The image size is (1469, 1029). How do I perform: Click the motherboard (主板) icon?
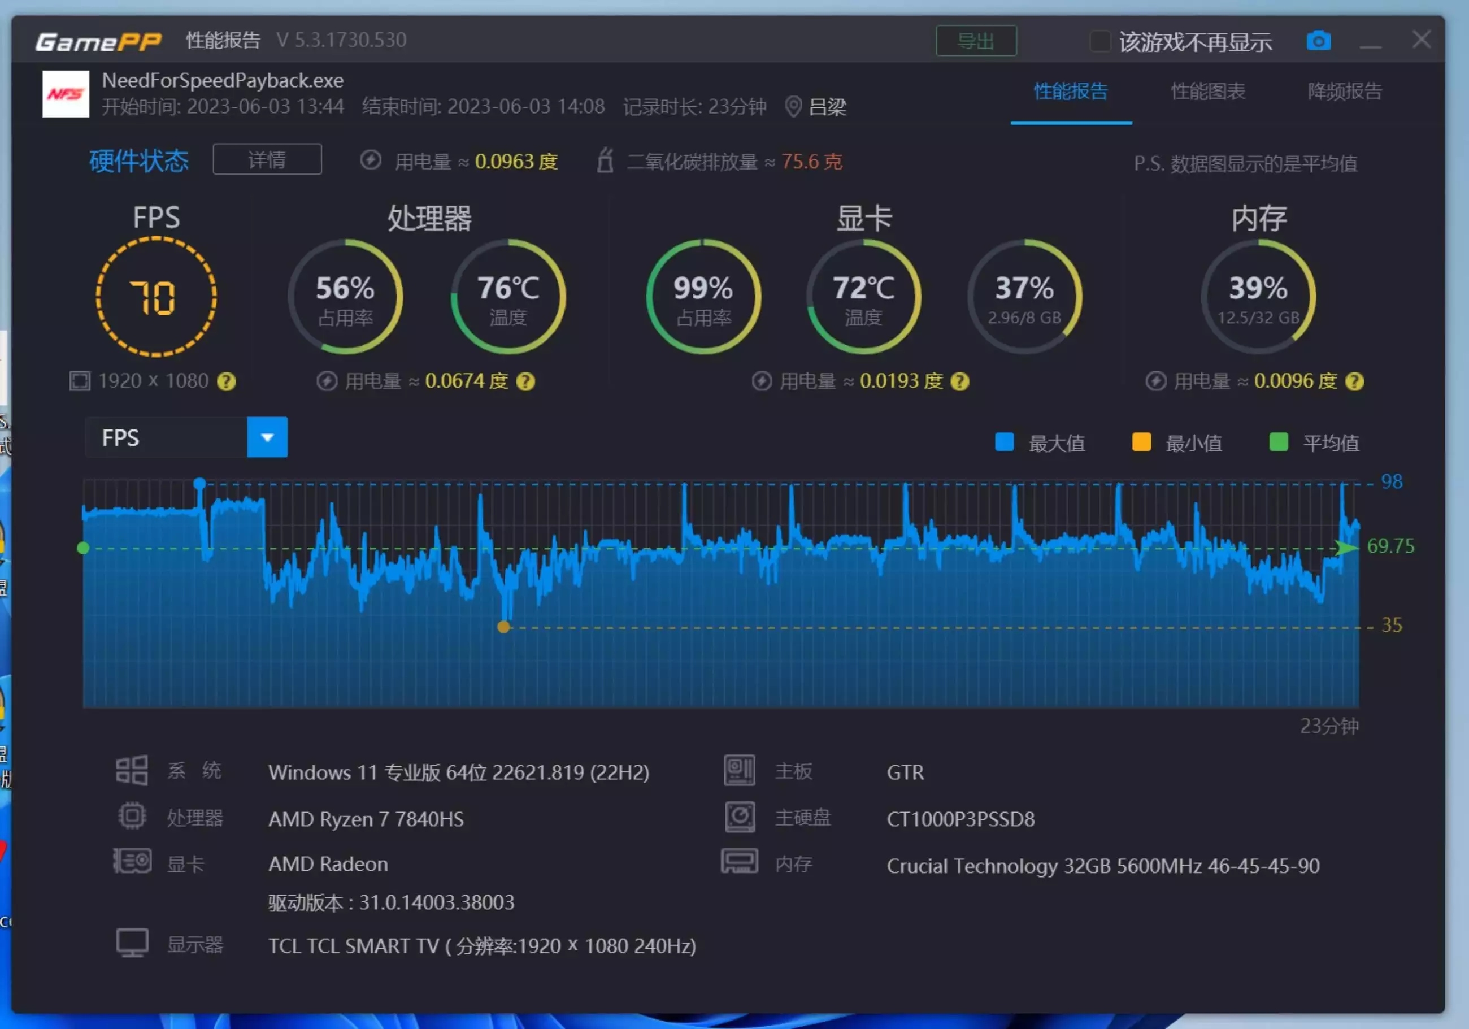coord(740,770)
